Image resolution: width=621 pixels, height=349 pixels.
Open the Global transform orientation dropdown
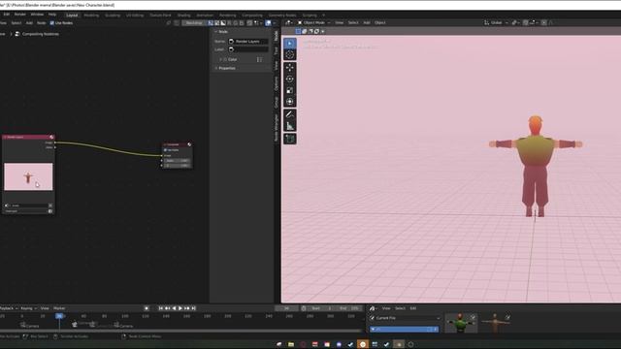pos(496,23)
